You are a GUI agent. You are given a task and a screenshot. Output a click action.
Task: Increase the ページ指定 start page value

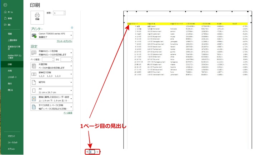tap(53, 58)
